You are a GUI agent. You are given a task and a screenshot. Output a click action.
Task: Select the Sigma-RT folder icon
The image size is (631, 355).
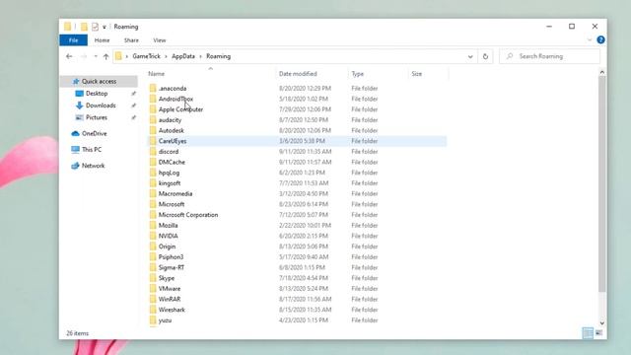pos(153,267)
